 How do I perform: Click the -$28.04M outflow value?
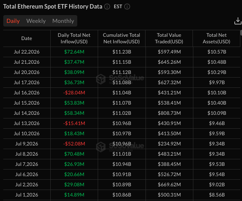[x=74, y=93]
